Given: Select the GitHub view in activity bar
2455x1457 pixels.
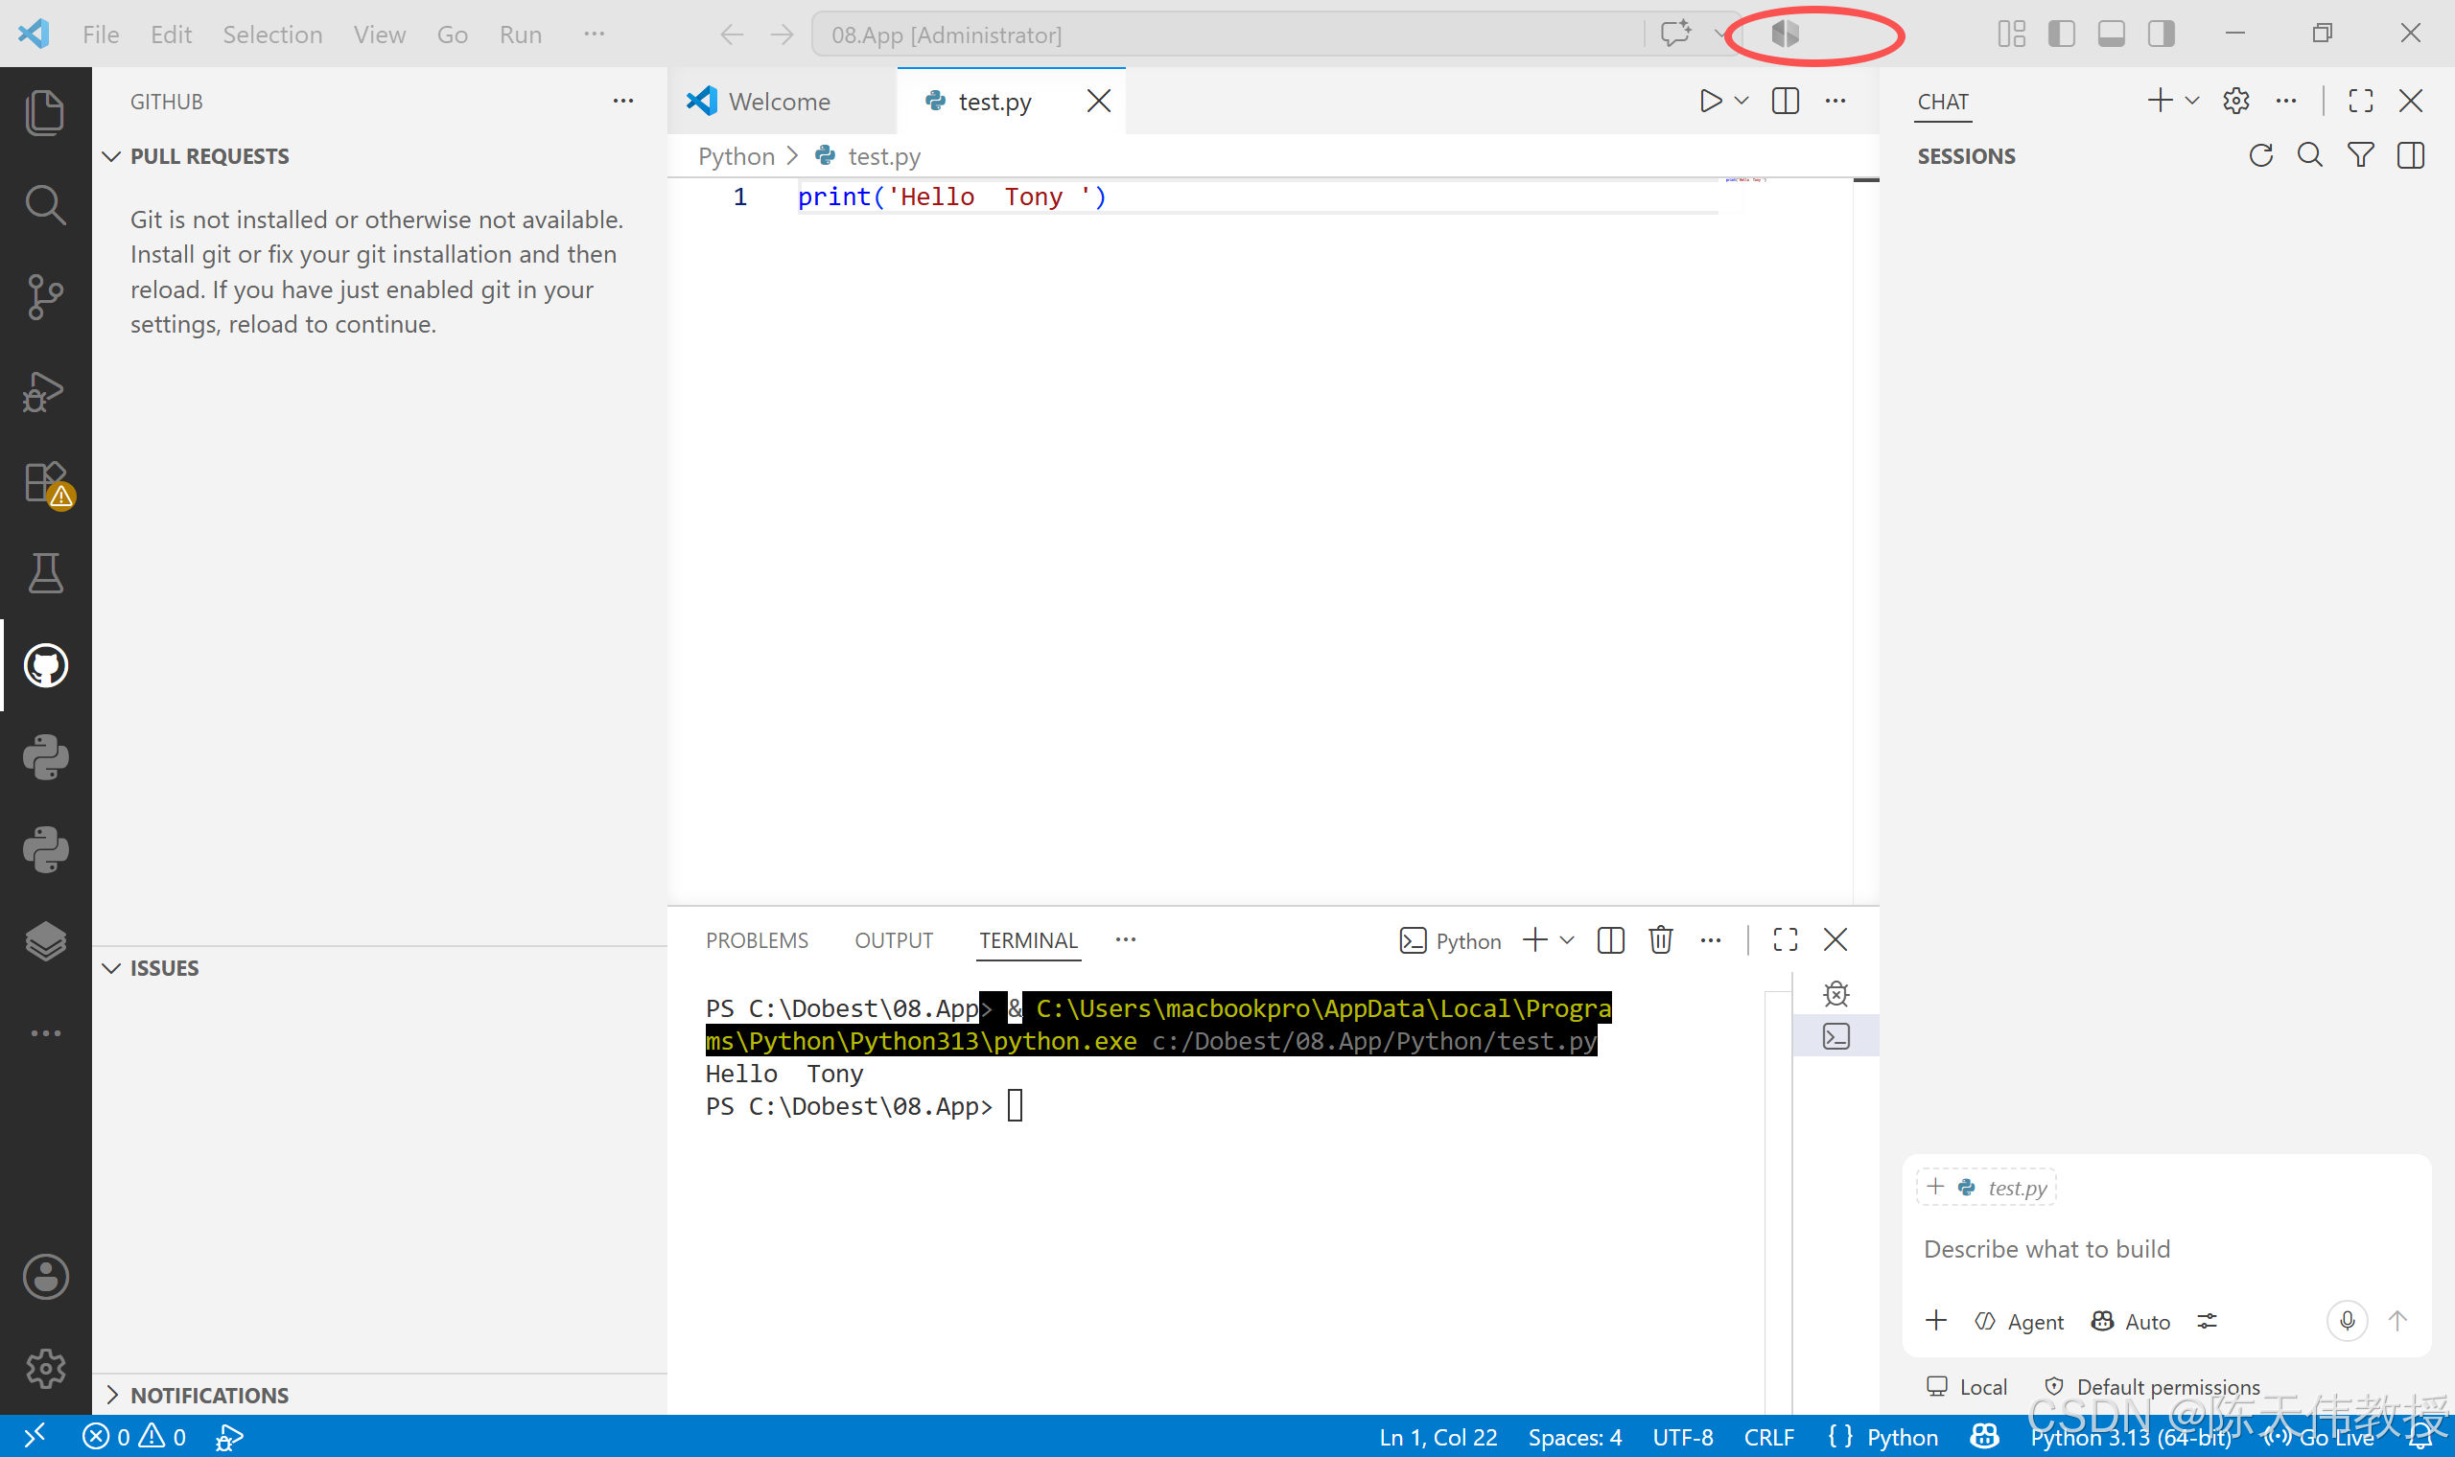Looking at the screenshot, I should pos(45,664).
